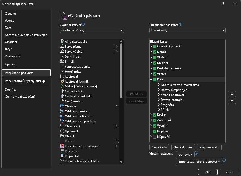Uncheck the Revize tab checkbox
The height and width of the screenshot is (176, 241).
(x=155, y=115)
